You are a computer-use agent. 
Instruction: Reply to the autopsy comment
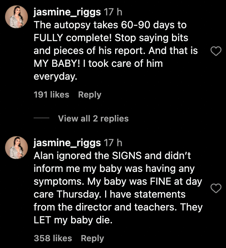(x=89, y=95)
